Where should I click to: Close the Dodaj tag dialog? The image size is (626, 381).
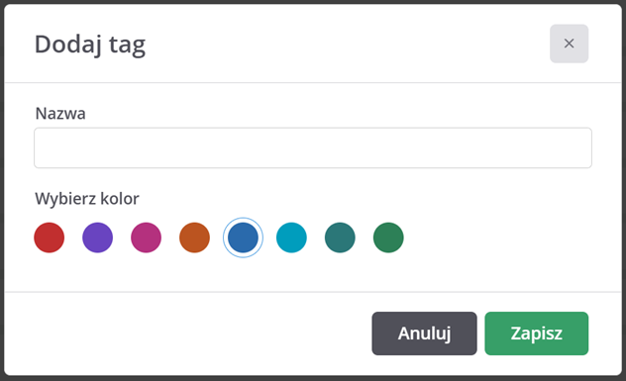[x=569, y=44]
